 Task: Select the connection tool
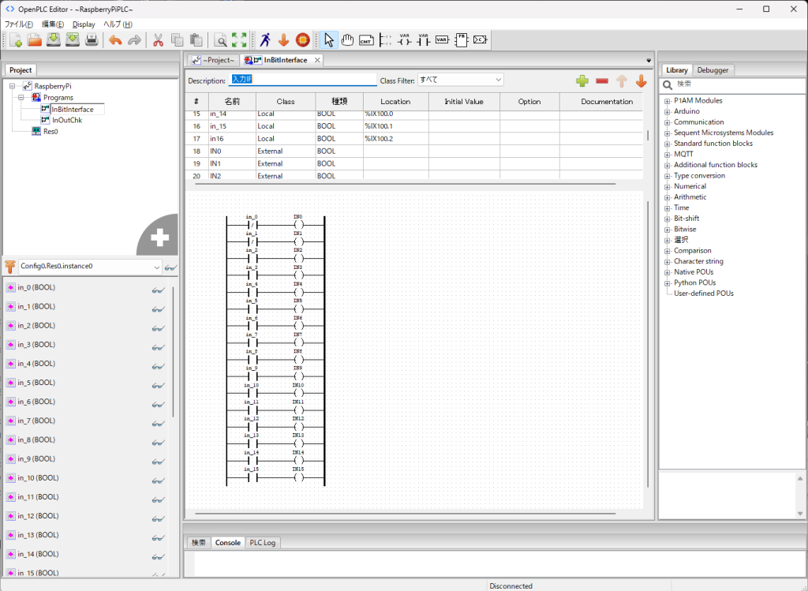(x=481, y=40)
